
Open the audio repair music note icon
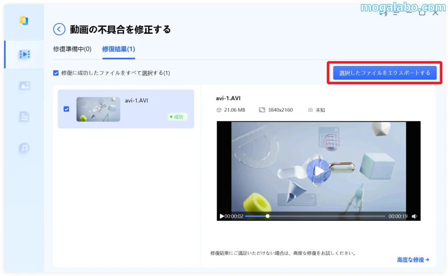click(24, 148)
